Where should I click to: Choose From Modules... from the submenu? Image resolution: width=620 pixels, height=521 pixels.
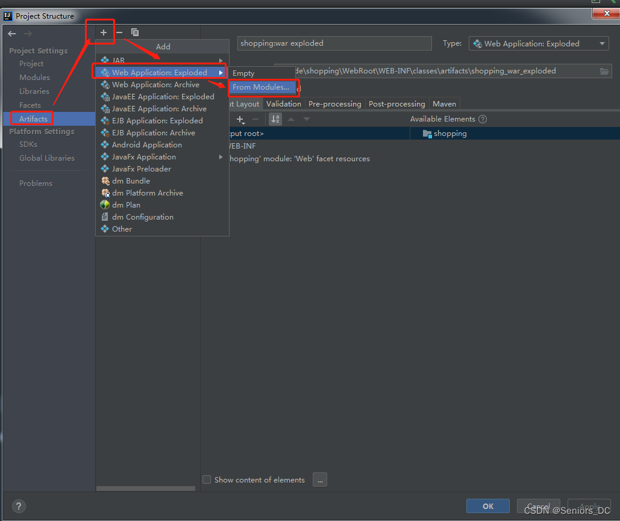pos(261,87)
